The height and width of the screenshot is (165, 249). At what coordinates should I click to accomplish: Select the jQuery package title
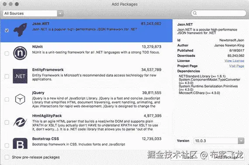(38, 93)
